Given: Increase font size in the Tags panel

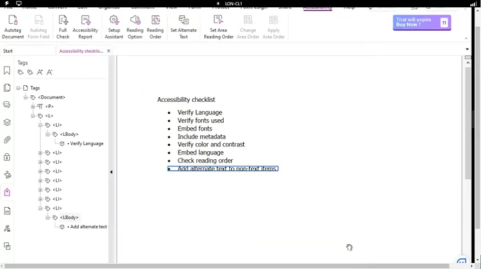Looking at the screenshot, I should click(40, 72).
